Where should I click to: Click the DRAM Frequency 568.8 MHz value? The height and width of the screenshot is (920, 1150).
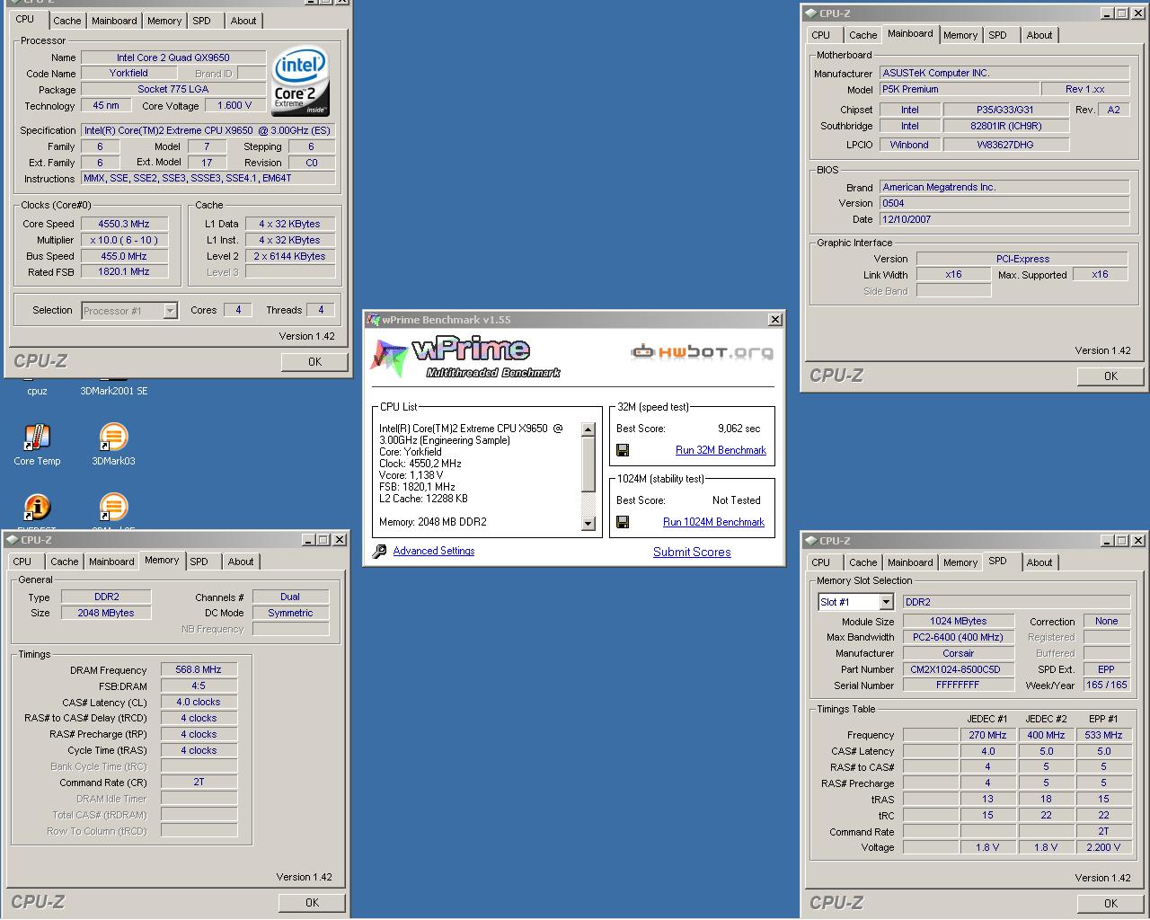pos(199,669)
